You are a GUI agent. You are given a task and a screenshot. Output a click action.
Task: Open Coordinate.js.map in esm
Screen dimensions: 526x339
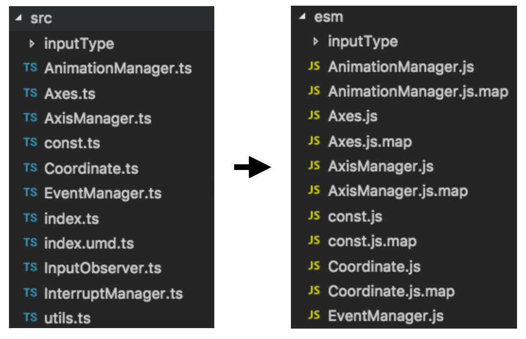tap(391, 291)
